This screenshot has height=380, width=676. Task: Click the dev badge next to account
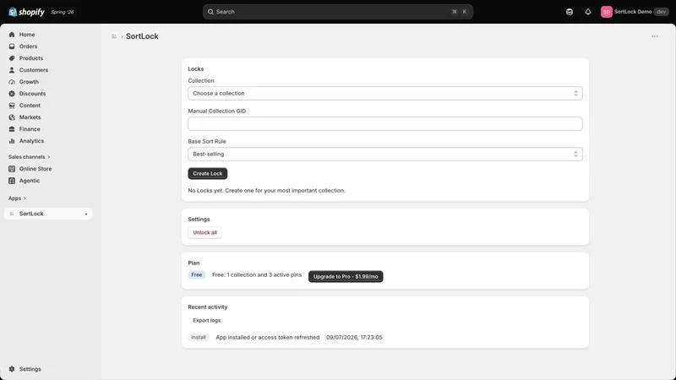tap(662, 12)
